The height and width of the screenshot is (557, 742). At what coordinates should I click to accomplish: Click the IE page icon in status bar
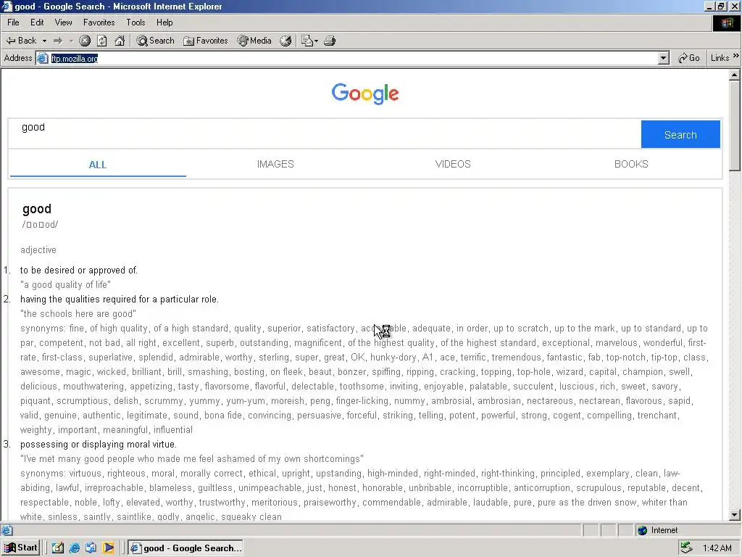(7, 530)
